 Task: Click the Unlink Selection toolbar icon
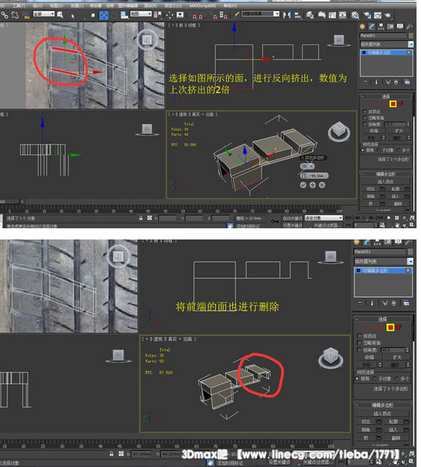tap(15, 15)
